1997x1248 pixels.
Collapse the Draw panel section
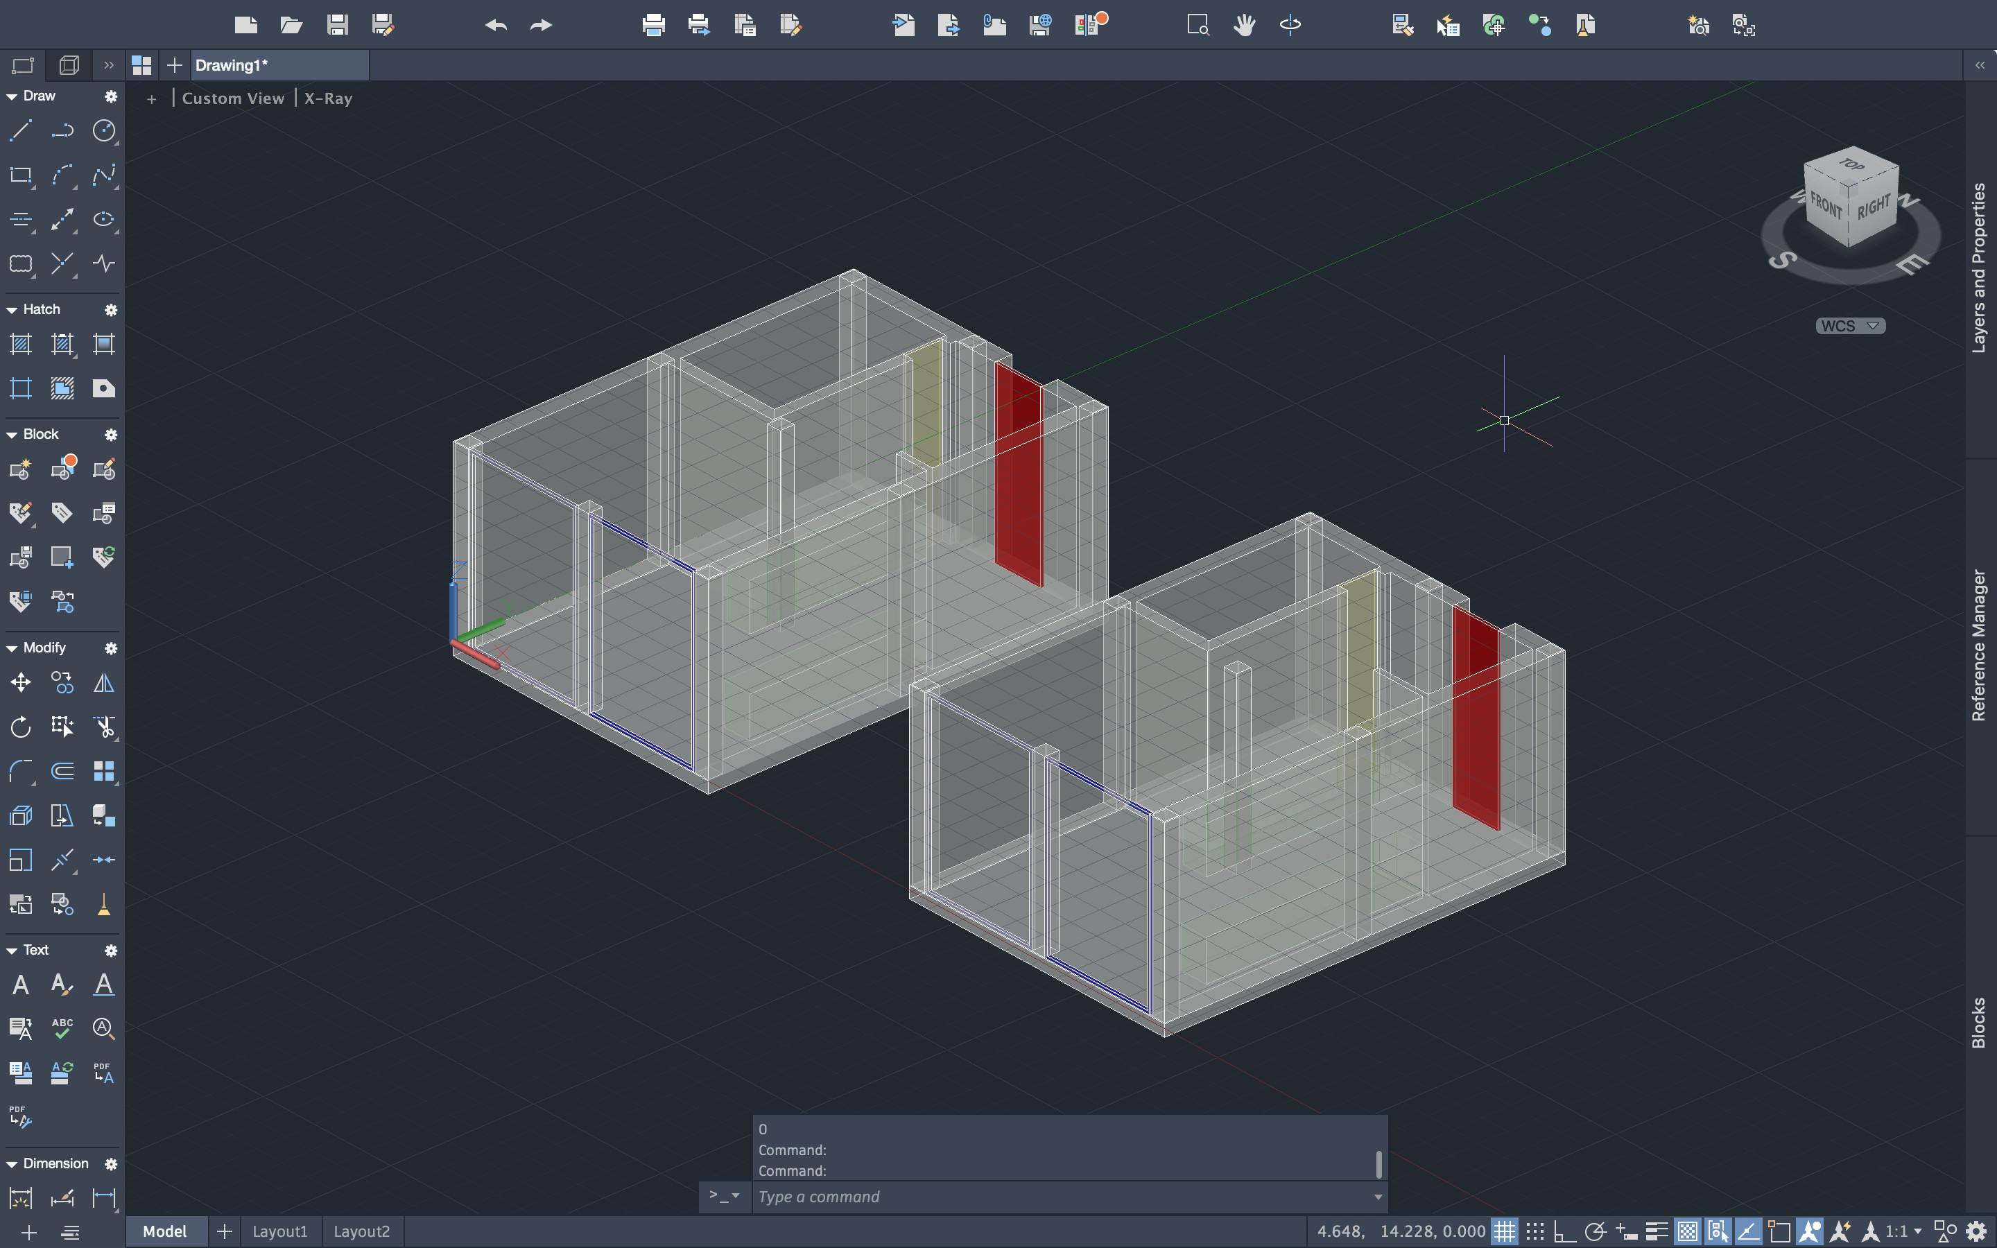(12, 96)
